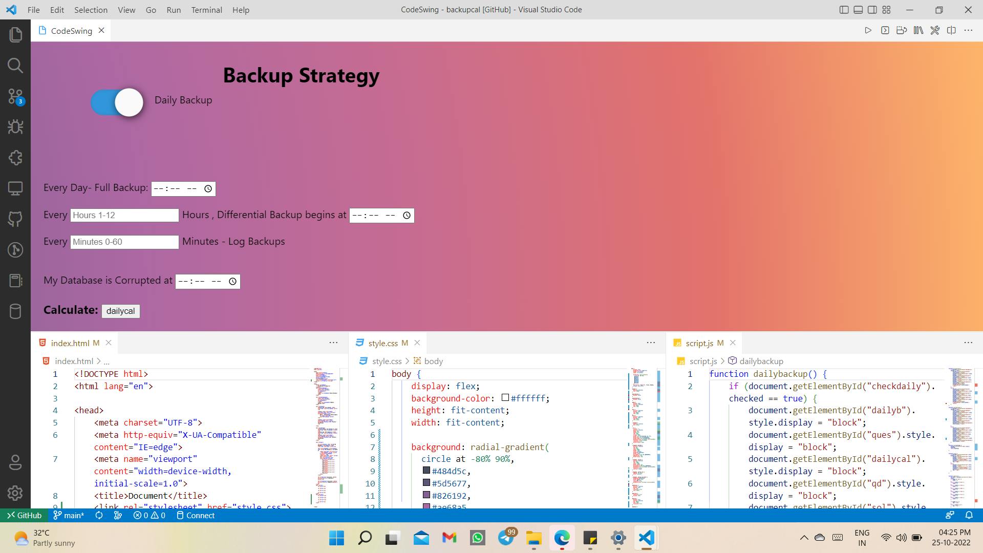Open the Search view in activity bar

pos(15,66)
